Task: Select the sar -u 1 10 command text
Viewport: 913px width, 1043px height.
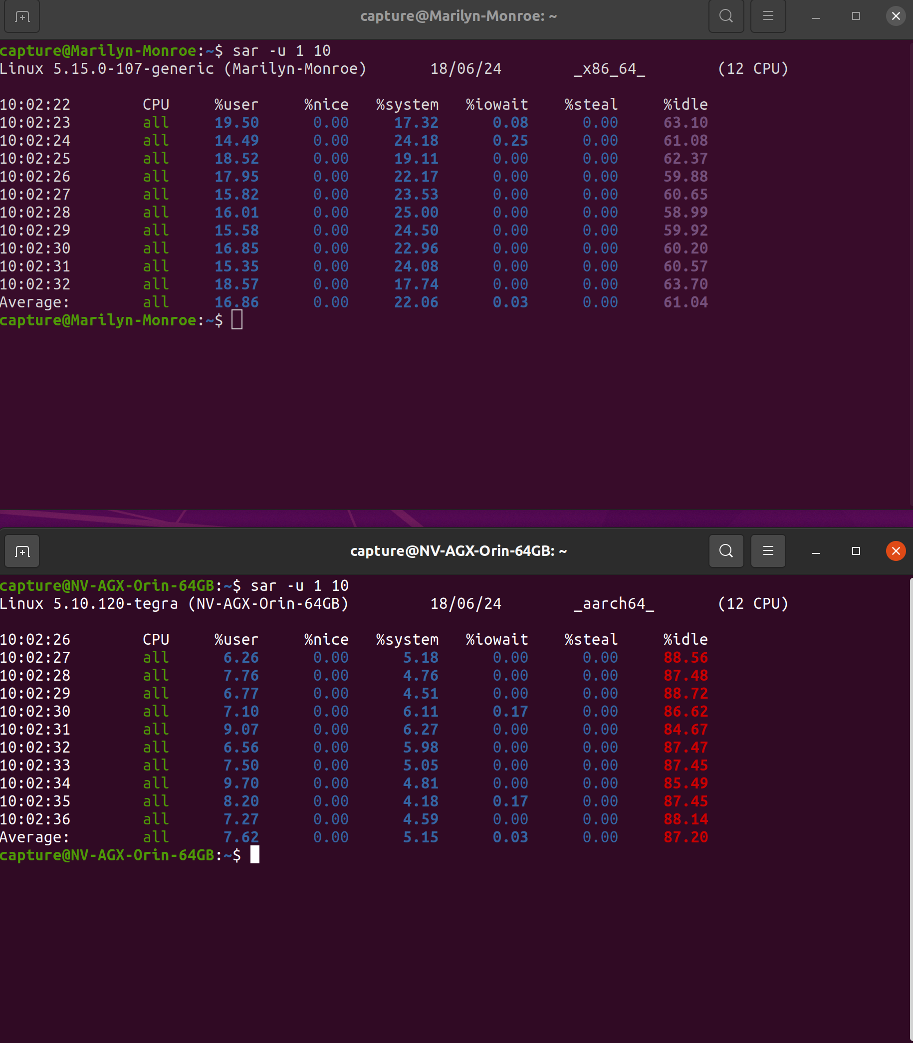Action: pyautogui.click(x=281, y=50)
